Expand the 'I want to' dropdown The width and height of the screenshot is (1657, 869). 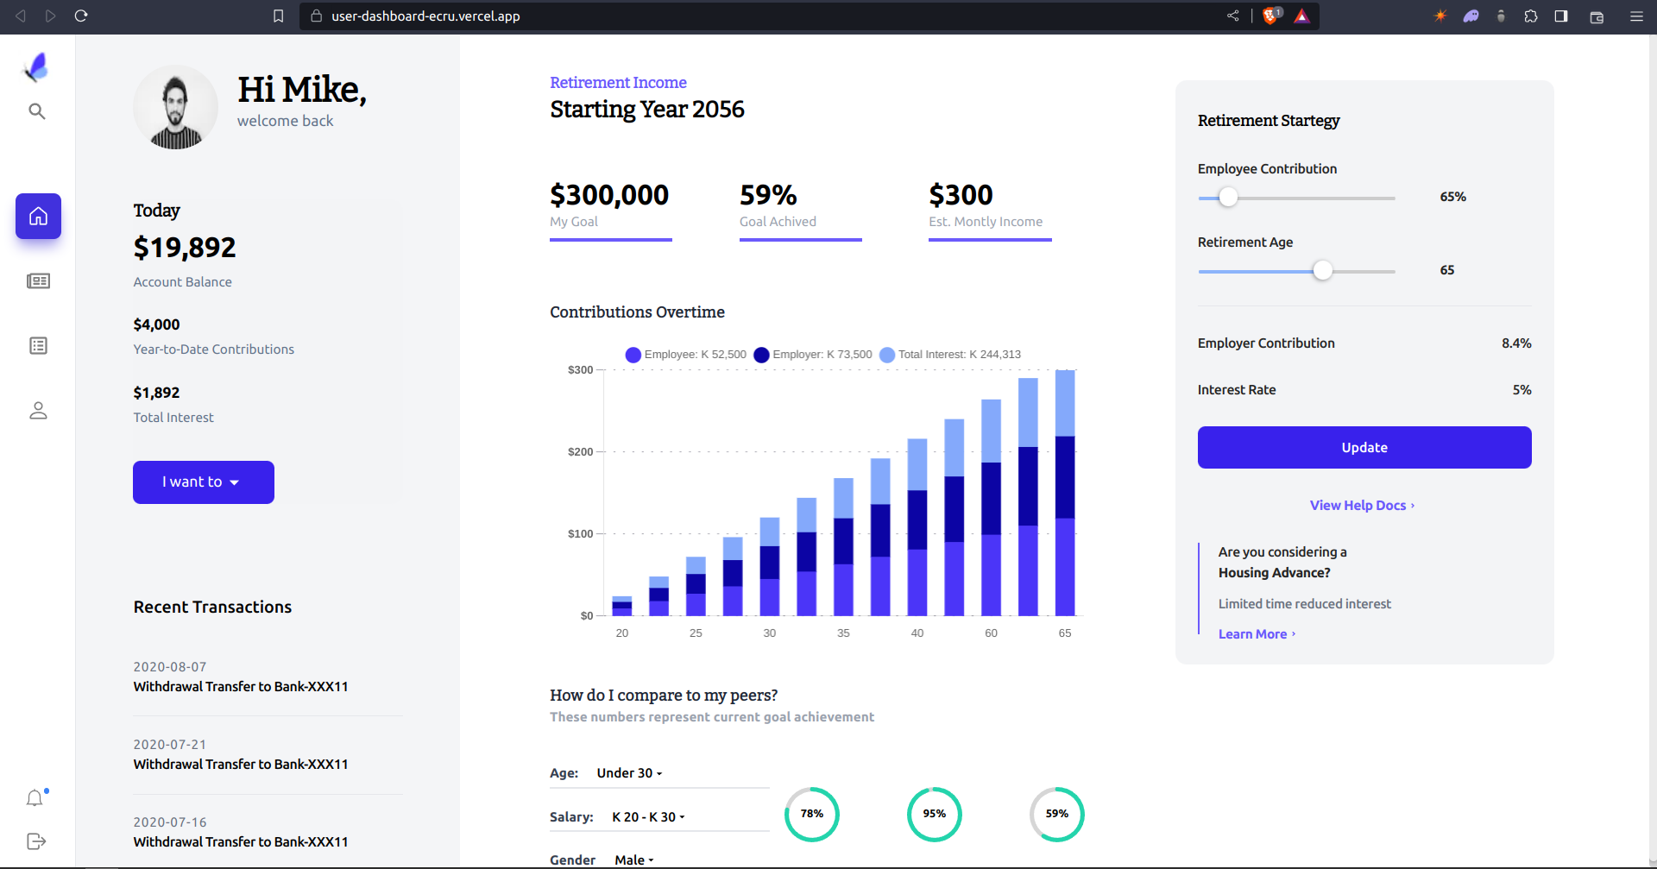[x=203, y=482]
